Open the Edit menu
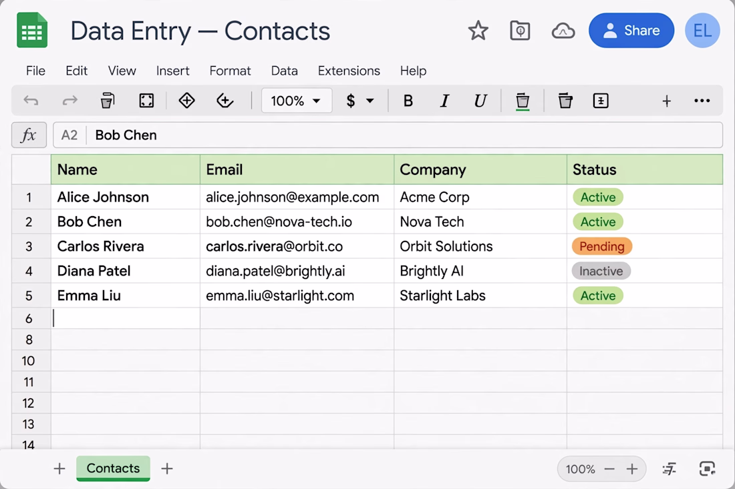The image size is (735, 489). pyautogui.click(x=76, y=71)
